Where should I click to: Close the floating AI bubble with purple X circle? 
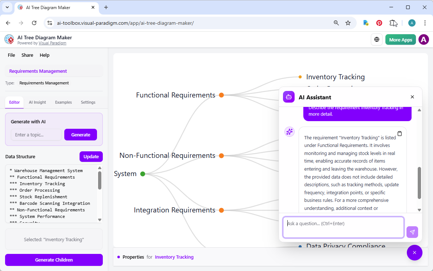coord(414,252)
